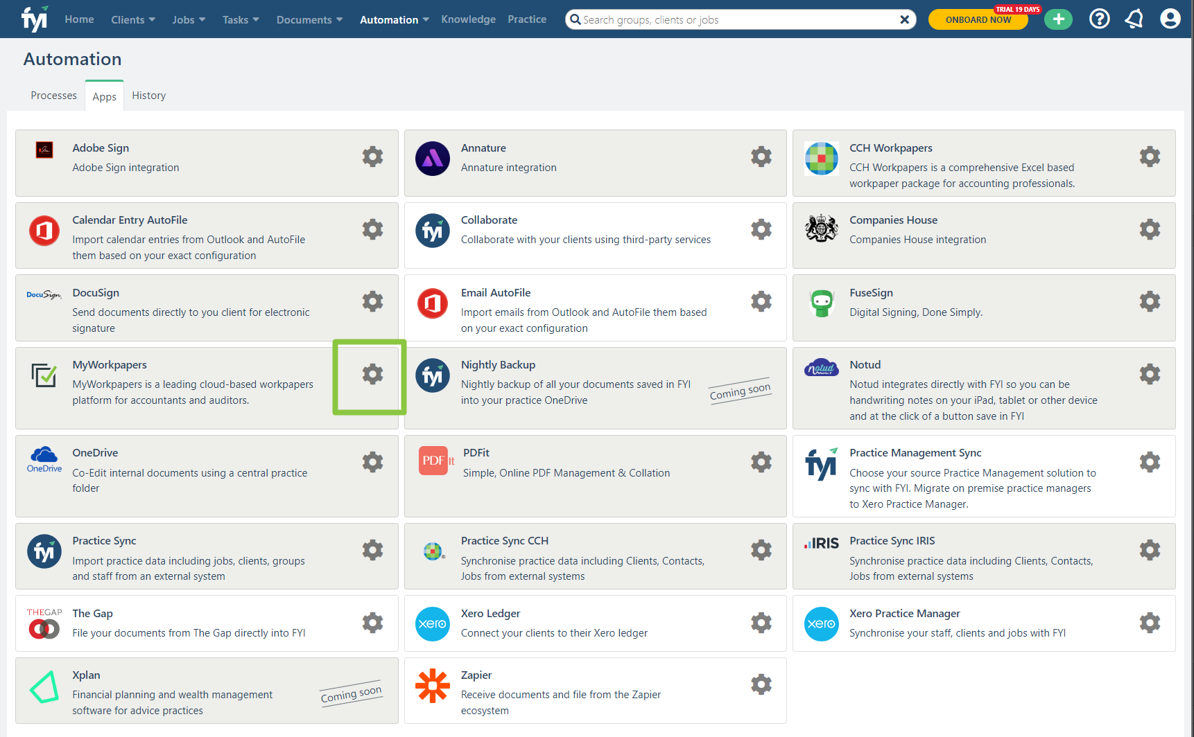Viewport: 1194px width, 737px height.
Task: Switch to the Processes tab
Action: pos(53,96)
